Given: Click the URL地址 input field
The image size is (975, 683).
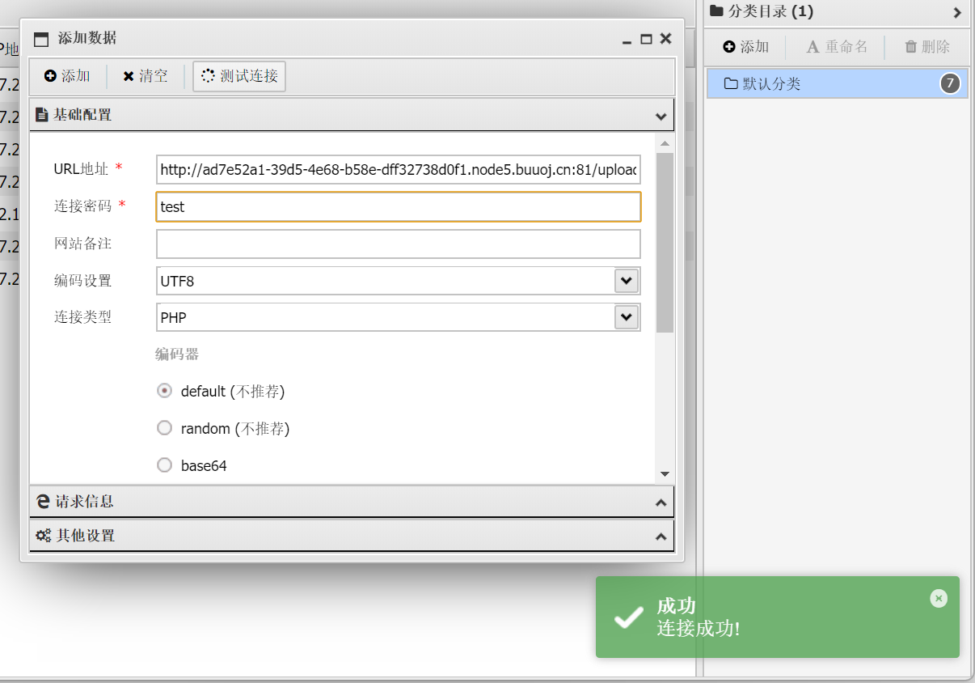Looking at the screenshot, I should (399, 170).
